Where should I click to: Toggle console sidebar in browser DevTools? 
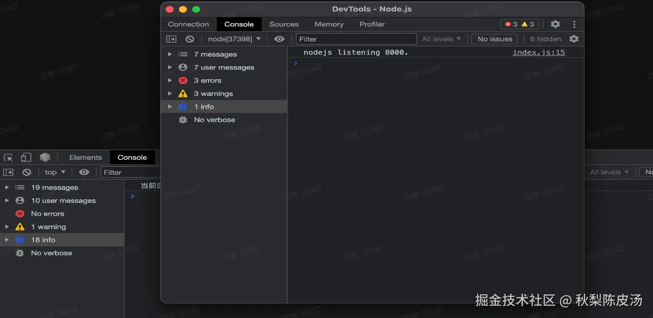[x=8, y=172]
